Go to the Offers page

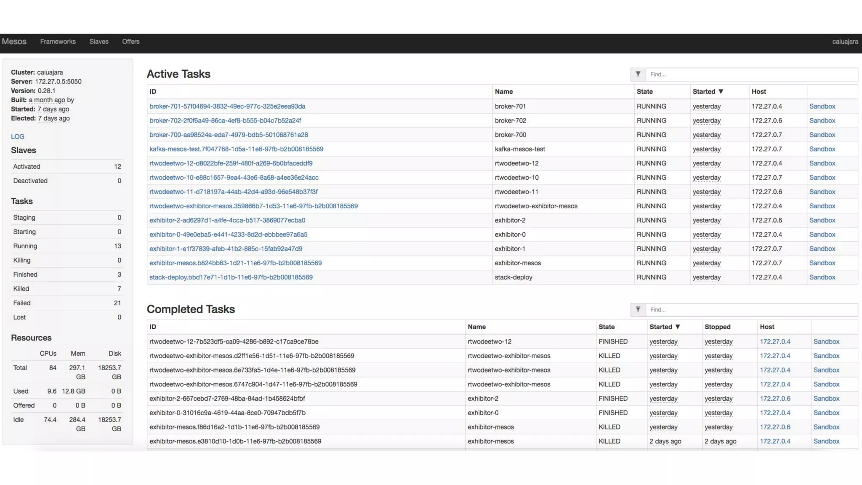tap(130, 41)
